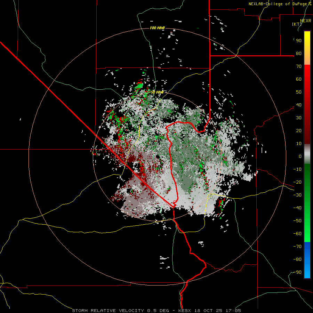
Task: Click the -60 value on the velocity scale
Action: click(x=297, y=234)
